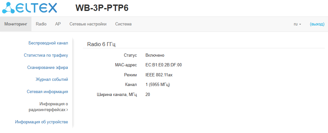
Task: Open Информация об устройстве page
Action: (41, 122)
